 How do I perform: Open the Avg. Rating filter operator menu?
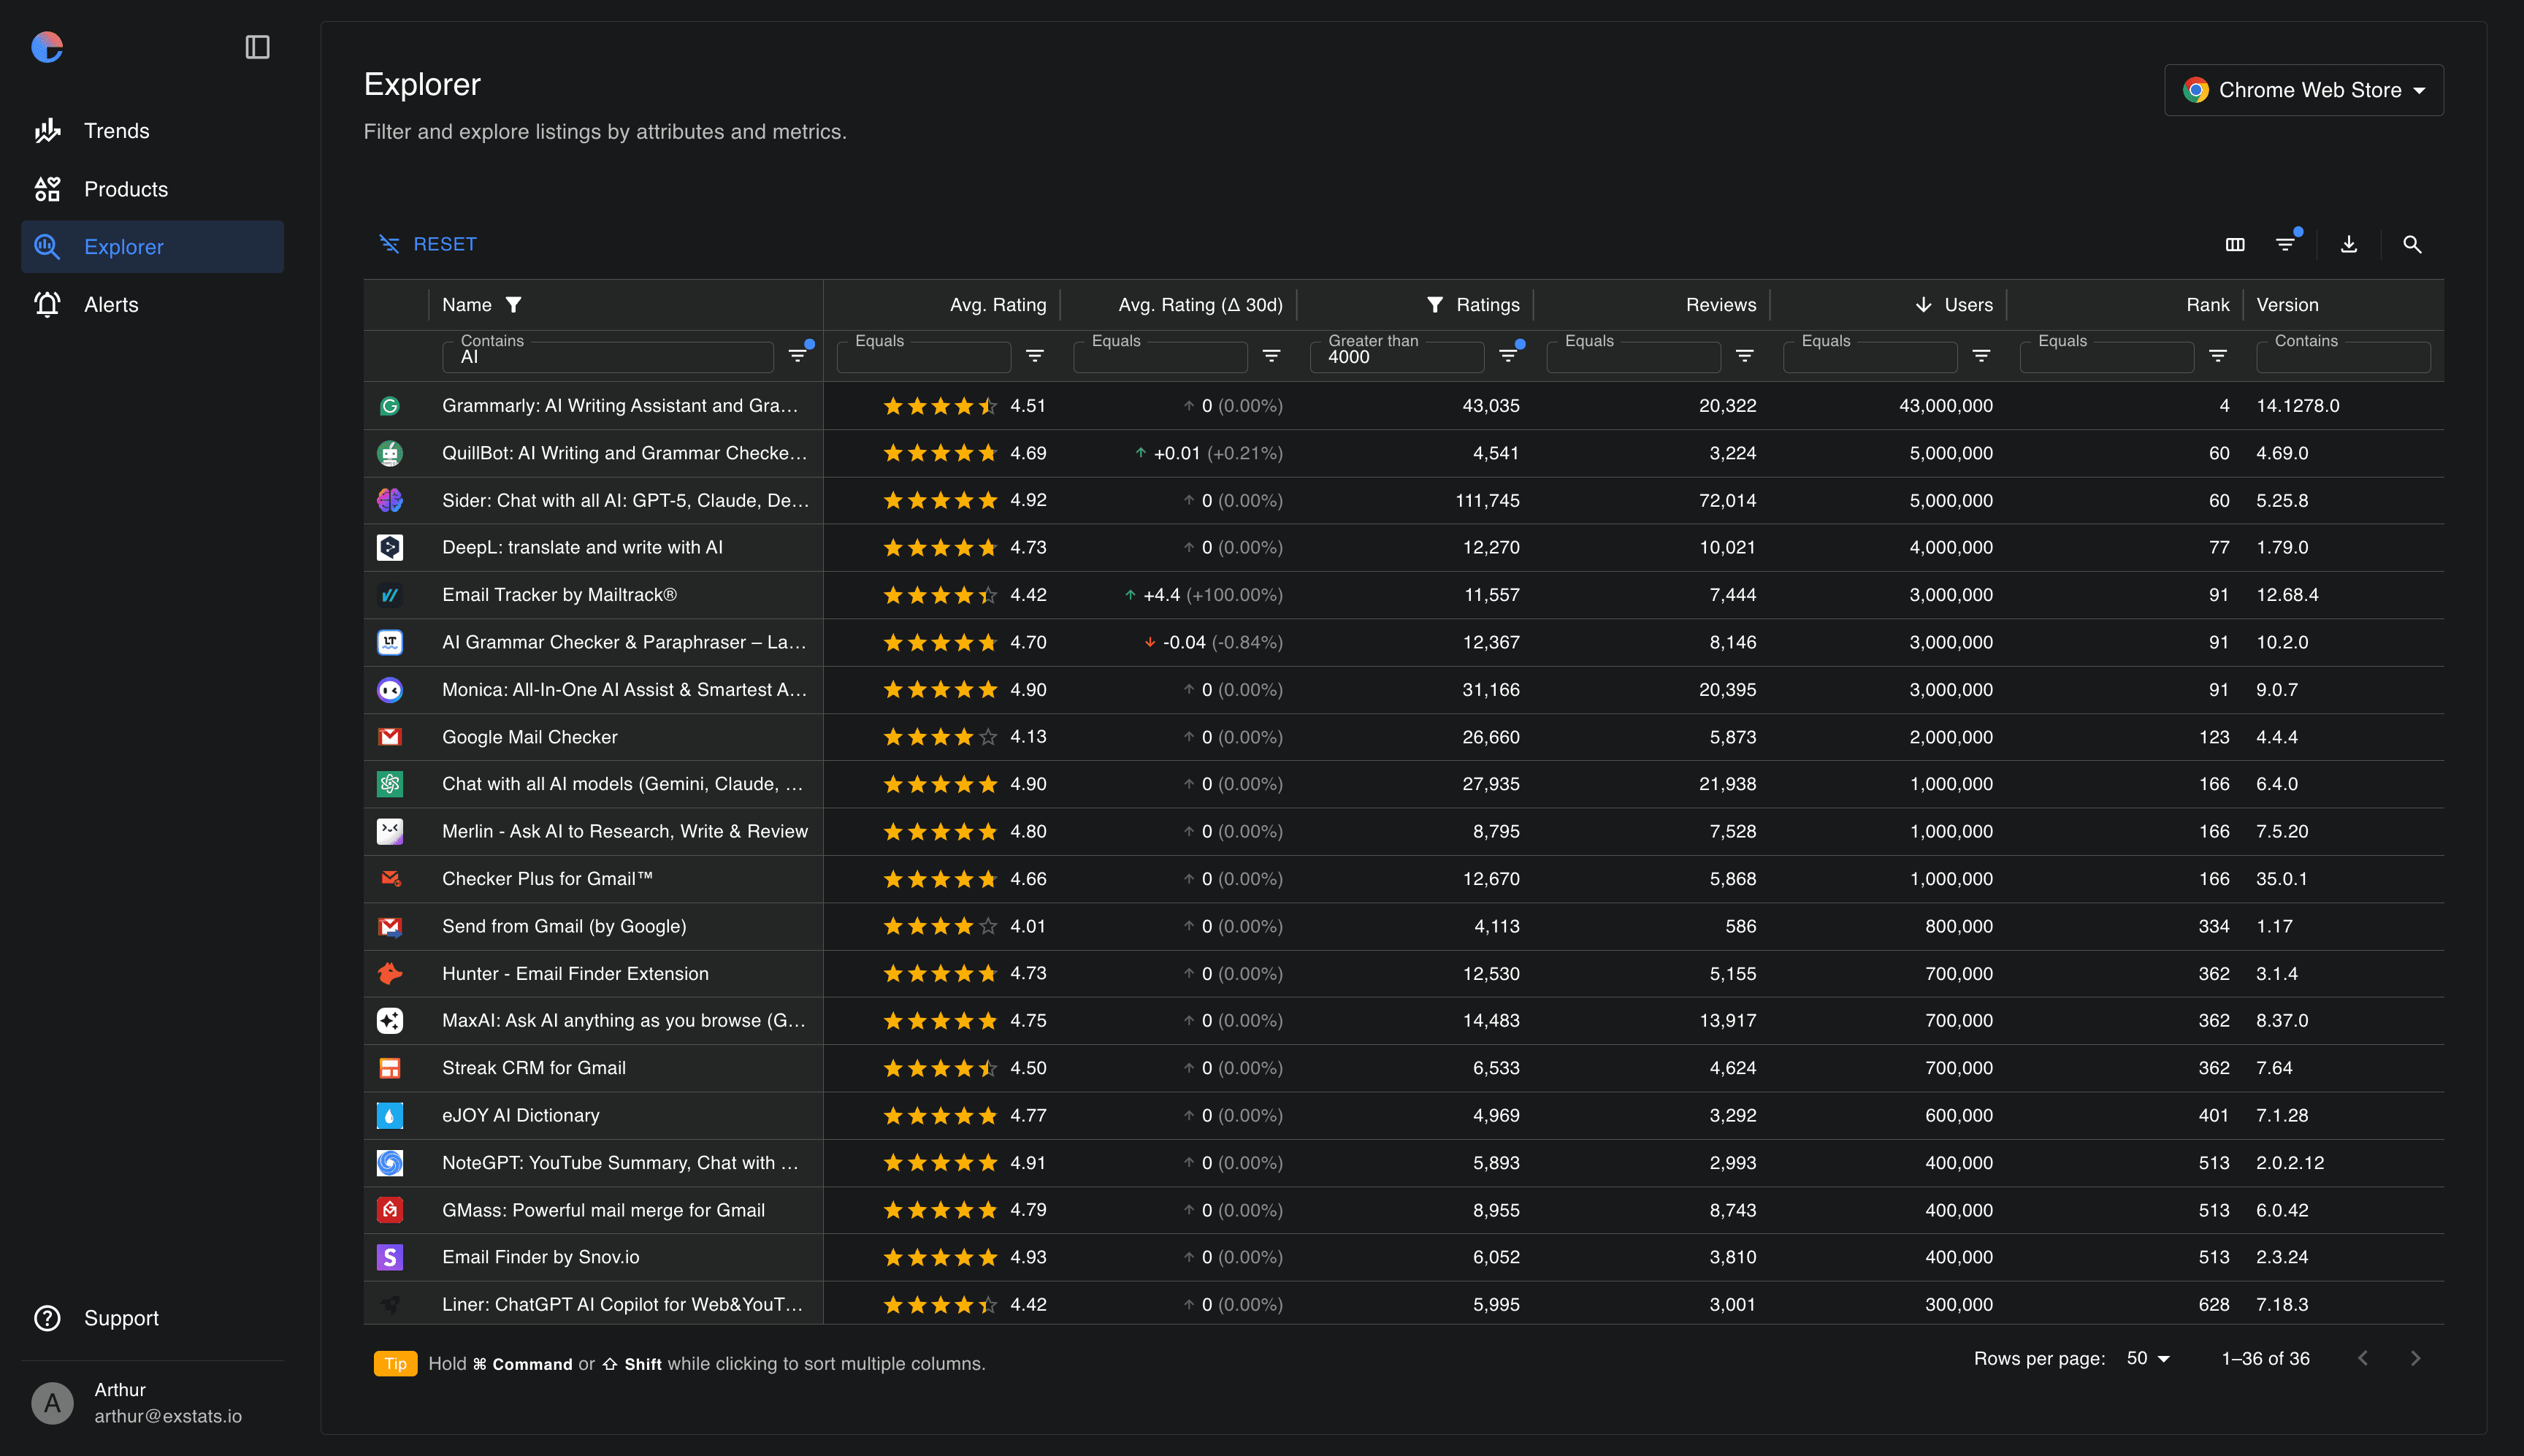[x=1035, y=356]
